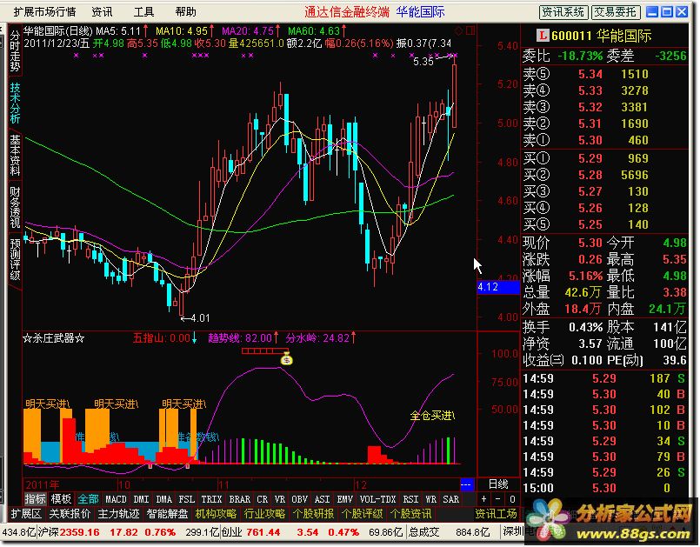700x547 pixels.
Task: Open the 帮助 menu
Action: coord(186,11)
